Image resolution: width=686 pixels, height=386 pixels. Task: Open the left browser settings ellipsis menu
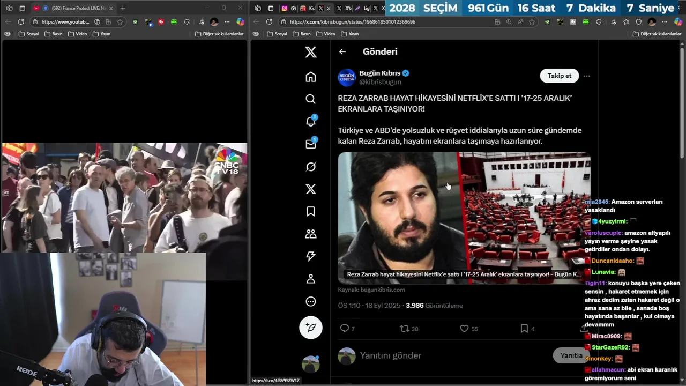[227, 22]
